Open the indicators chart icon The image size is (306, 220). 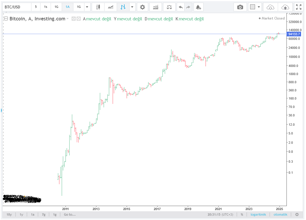pyautogui.click(x=155, y=7)
